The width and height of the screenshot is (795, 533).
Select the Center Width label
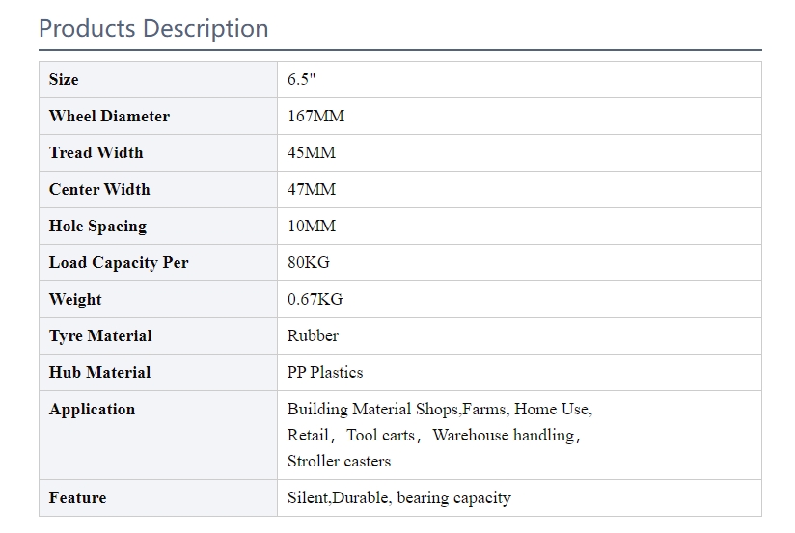point(99,189)
